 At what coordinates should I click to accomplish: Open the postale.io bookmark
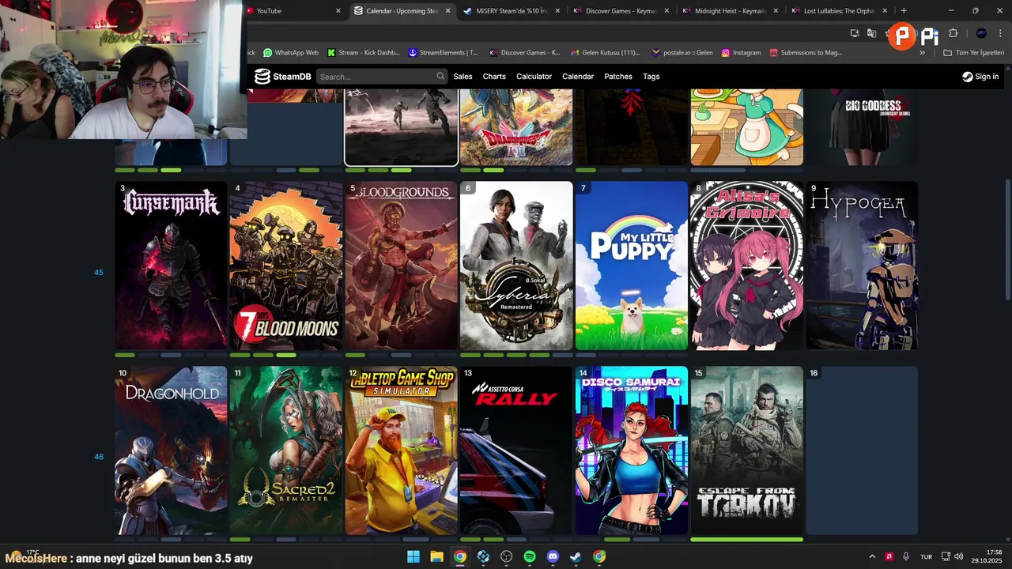pyautogui.click(x=682, y=53)
